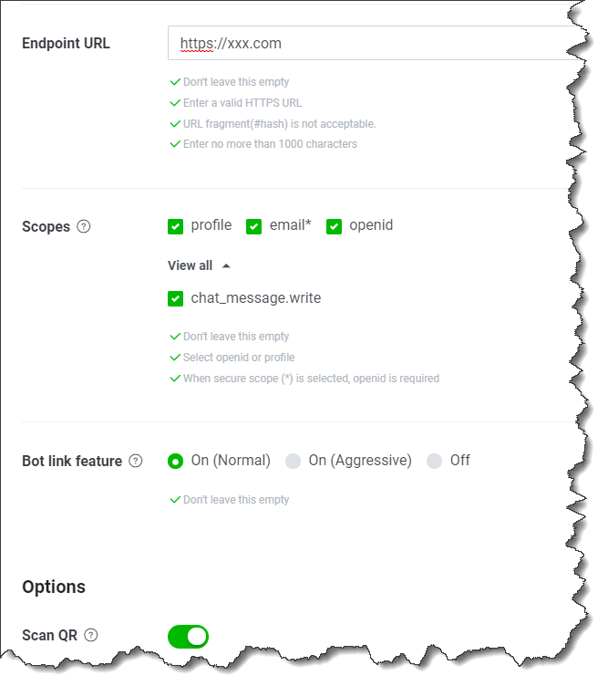Click the Scan QR help icon
This screenshot has width=608, height=686.
[x=91, y=636]
